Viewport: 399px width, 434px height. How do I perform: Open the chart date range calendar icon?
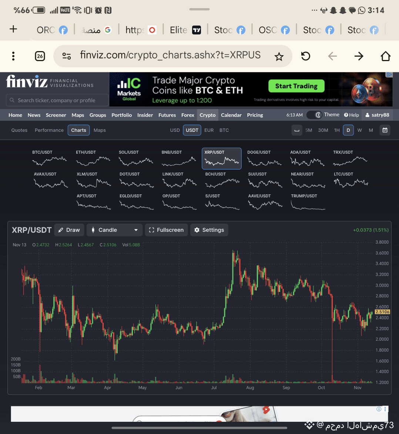(x=385, y=130)
